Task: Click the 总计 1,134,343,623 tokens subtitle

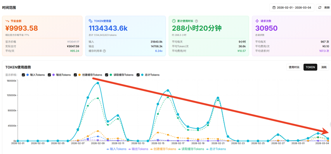Action: [103, 35]
